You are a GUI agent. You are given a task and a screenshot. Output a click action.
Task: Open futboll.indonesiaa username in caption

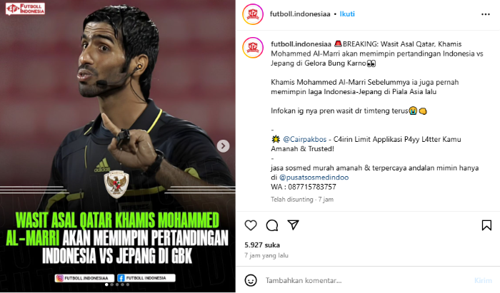click(301, 44)
